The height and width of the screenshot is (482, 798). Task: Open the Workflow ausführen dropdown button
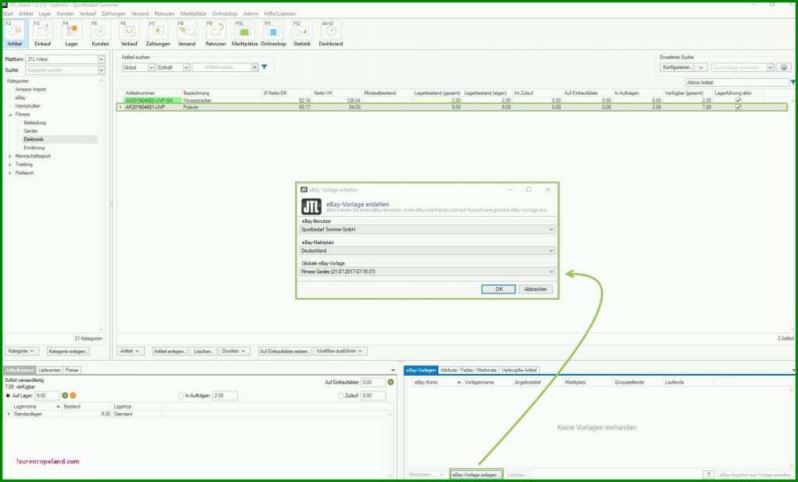340,351
